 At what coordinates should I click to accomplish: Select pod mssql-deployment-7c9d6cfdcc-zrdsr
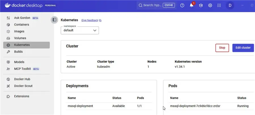coord(195,106)
